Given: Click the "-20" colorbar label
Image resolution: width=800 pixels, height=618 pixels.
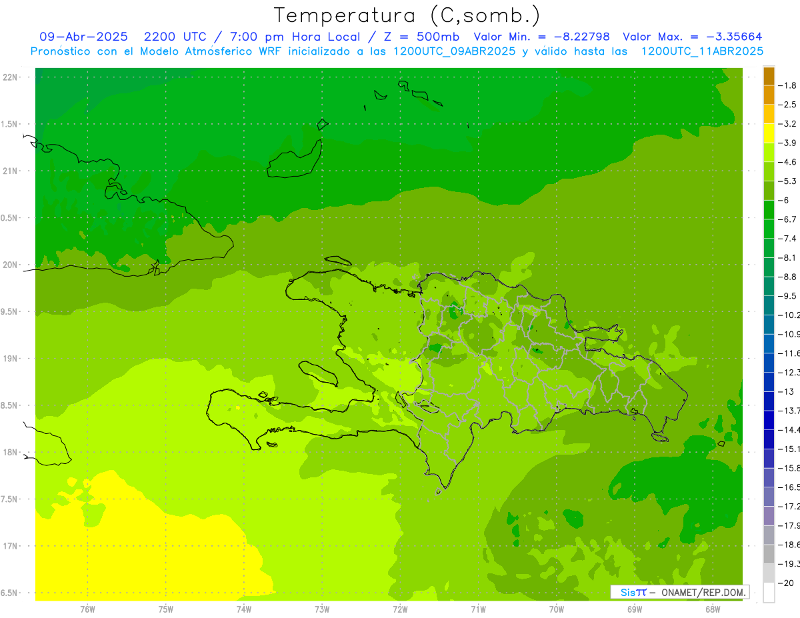Looking at the screenshot, I should coord(786,583).
